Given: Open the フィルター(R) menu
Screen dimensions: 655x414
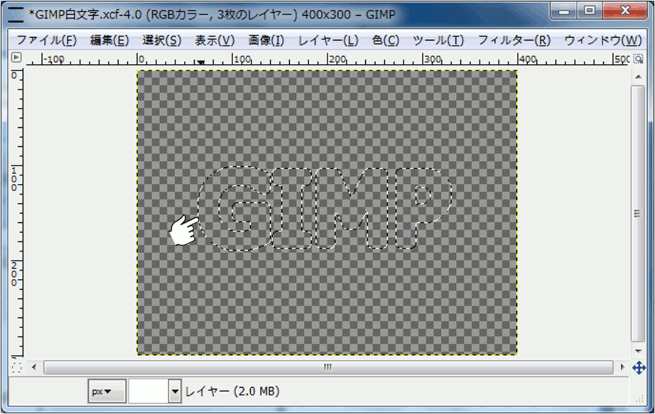Looking at the screenshot, I should click(514, 41).
